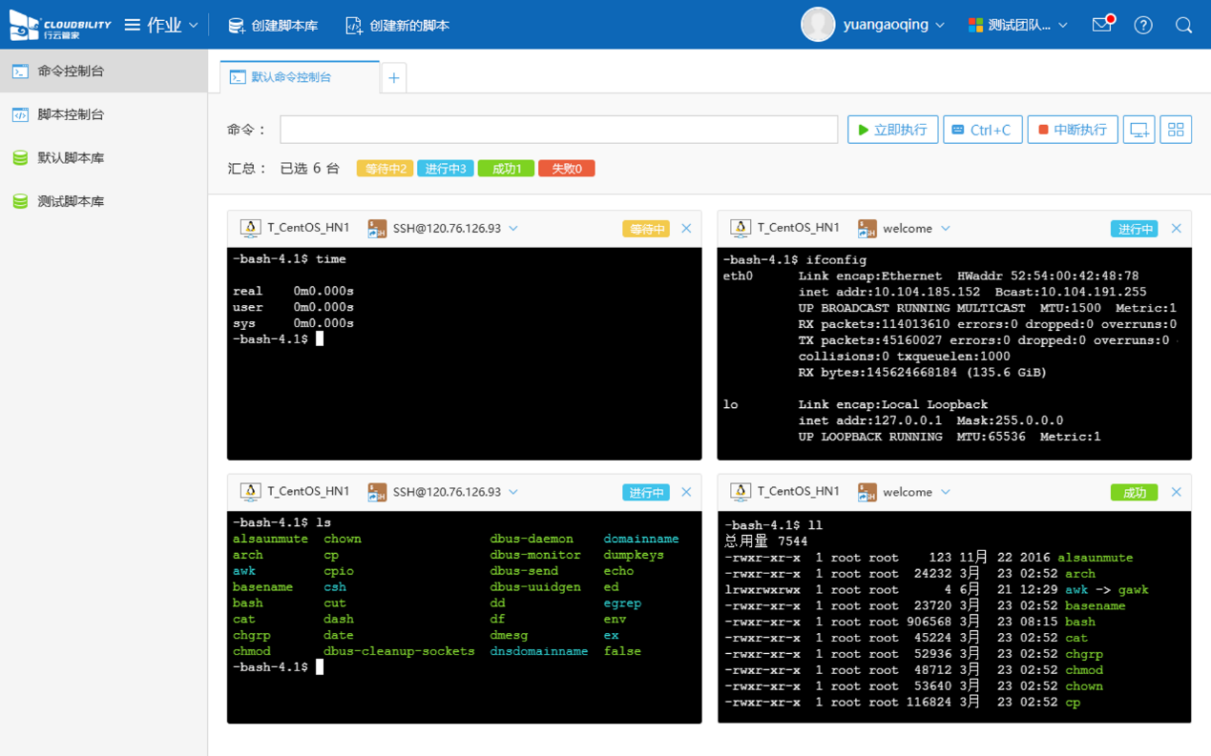Select 脚本控制台 in the sidebar
The width and height of the screenshot is (1211, 756).
(71, 114)
